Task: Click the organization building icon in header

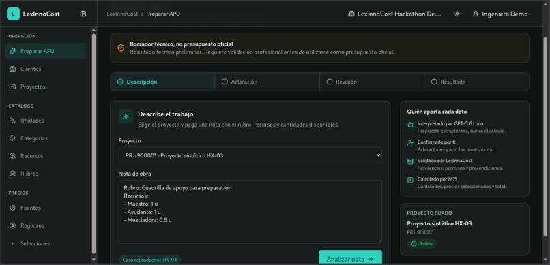Action: (351, 14)
